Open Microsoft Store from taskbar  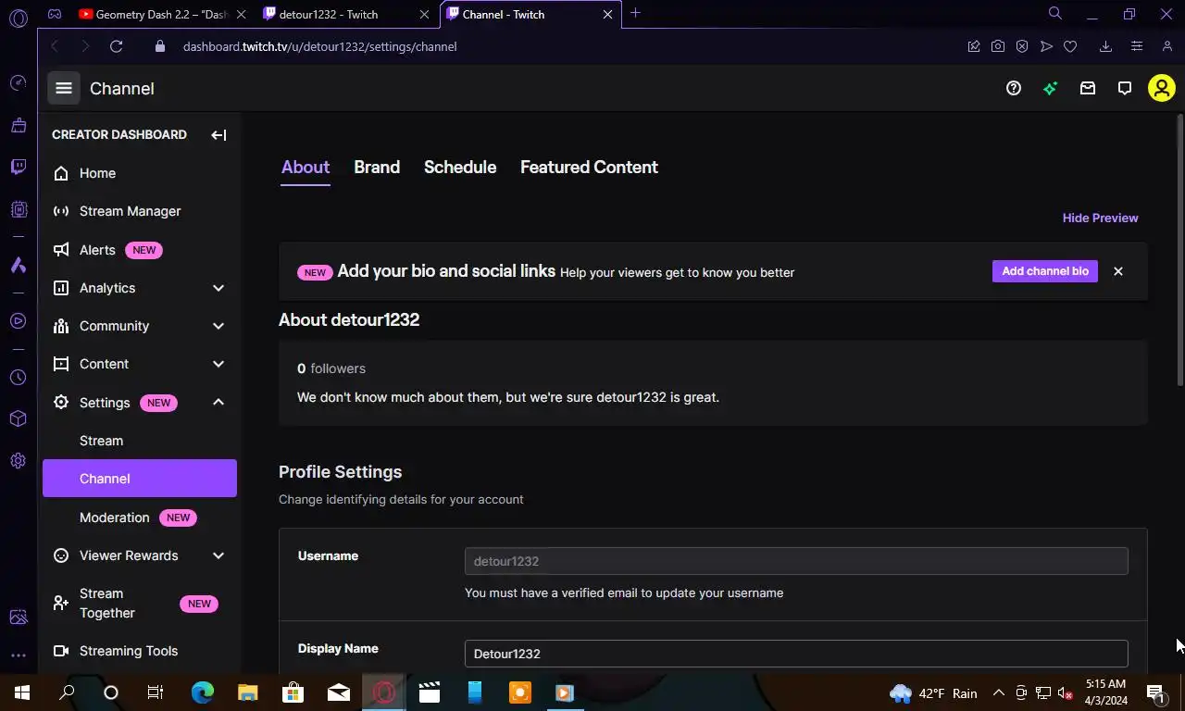click(293, 692)
